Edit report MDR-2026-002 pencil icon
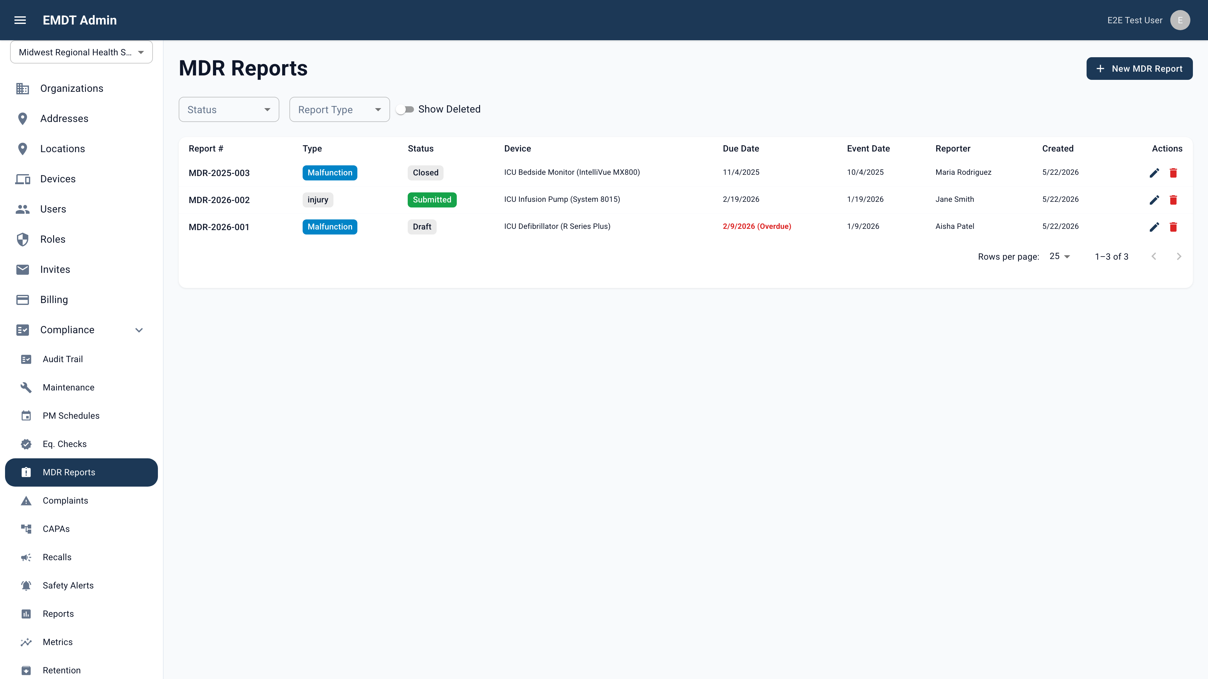Viewport: 1208px width, 679px height. tap(1155, 200)
